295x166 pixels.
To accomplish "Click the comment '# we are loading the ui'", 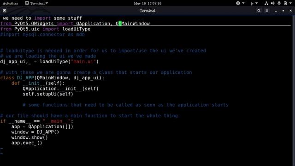I will pos(48,56).
